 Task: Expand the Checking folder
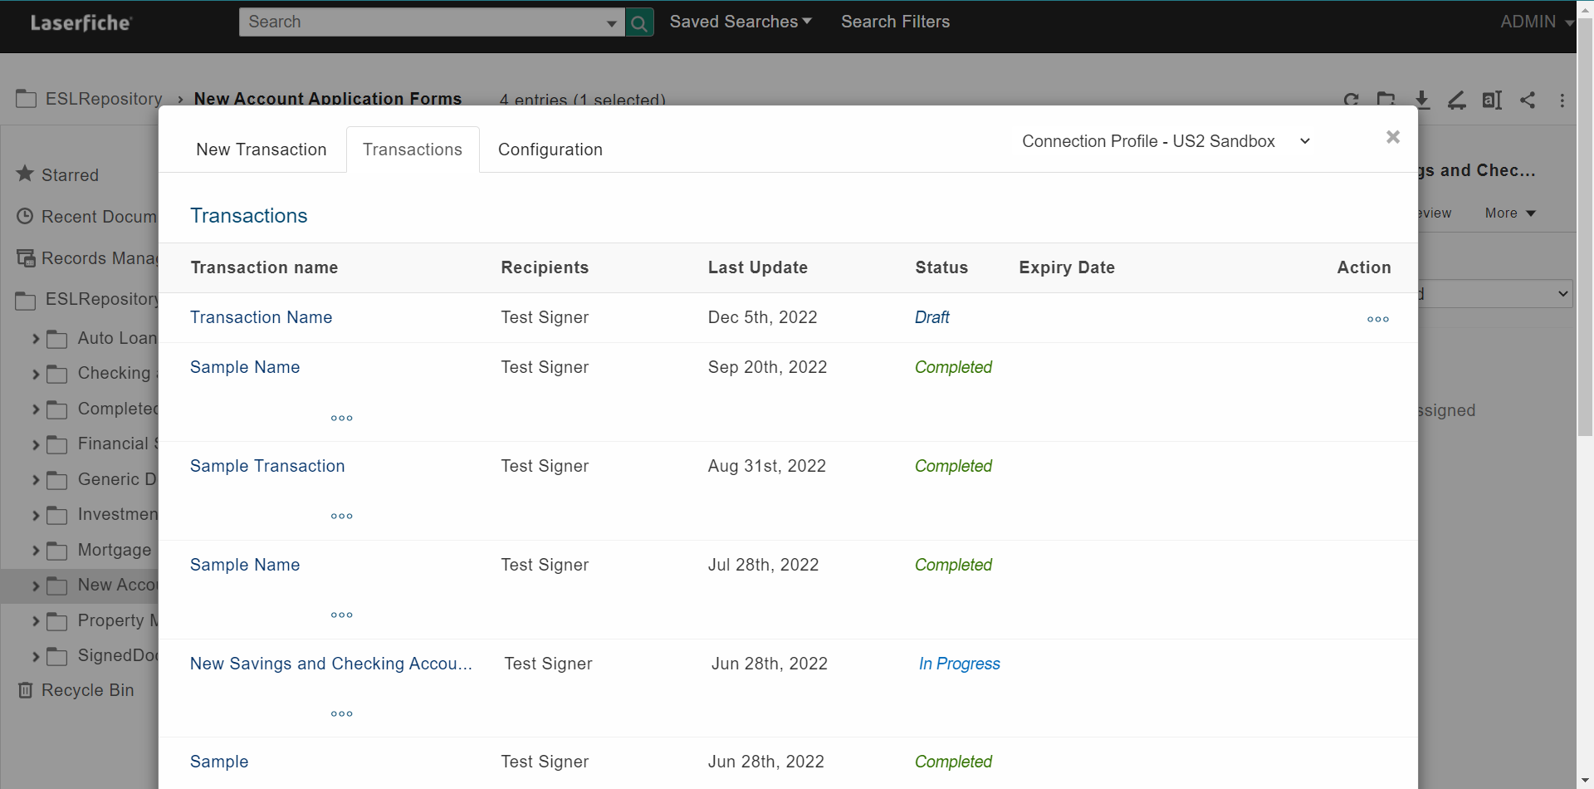tap(36, 375)
